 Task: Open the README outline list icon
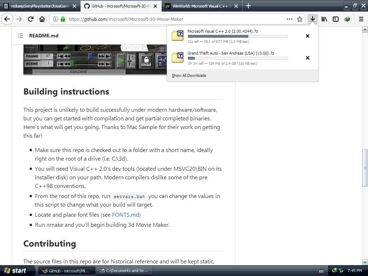point(20,36)
